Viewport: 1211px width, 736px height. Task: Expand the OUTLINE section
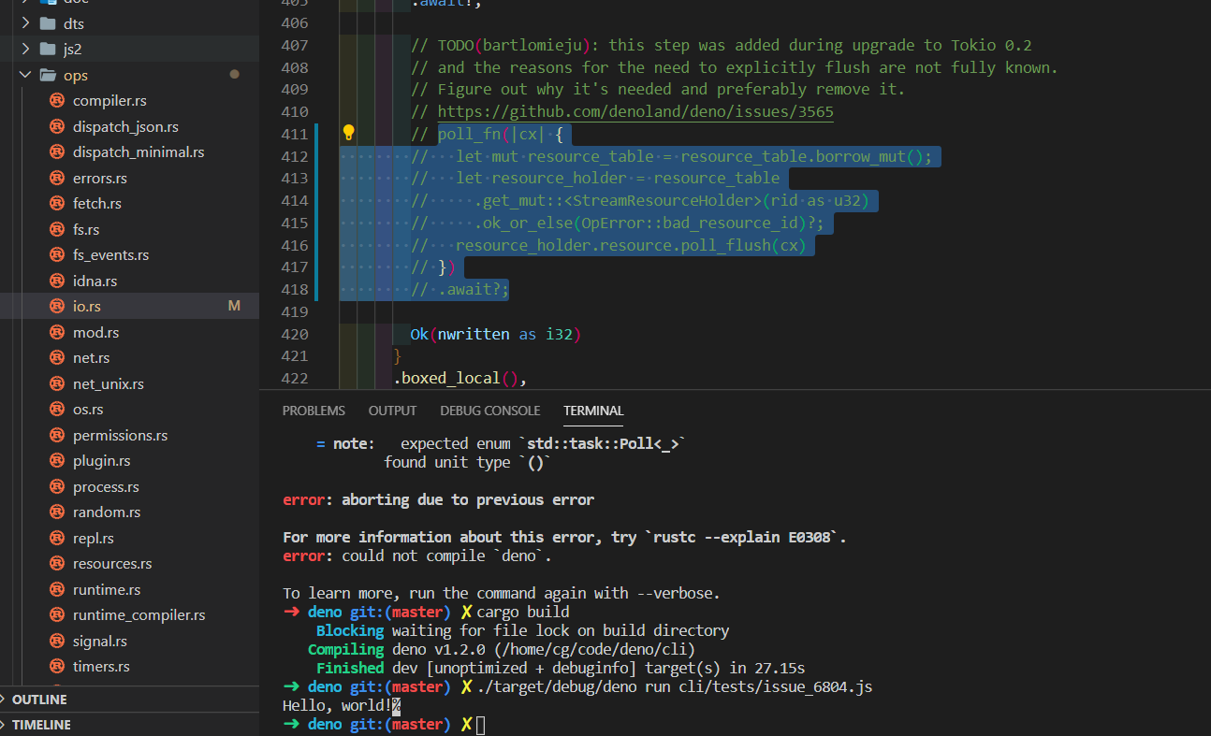pos(40,700)
